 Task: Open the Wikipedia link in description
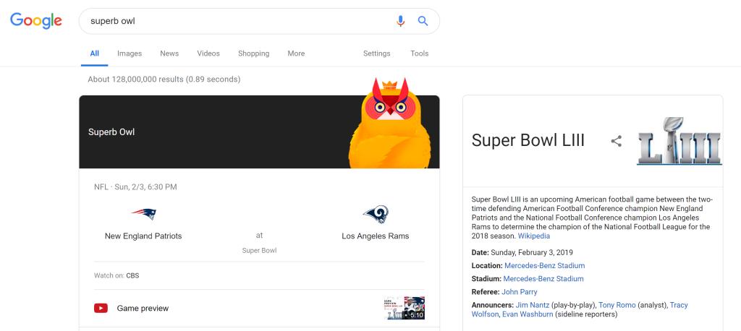tap(533, 236)
